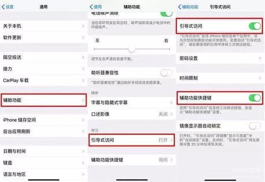Viewport: 265px width, 182px height.
Task: Toggle the 辅助功能快捷键 switch
Action: [x=255, y=98]
